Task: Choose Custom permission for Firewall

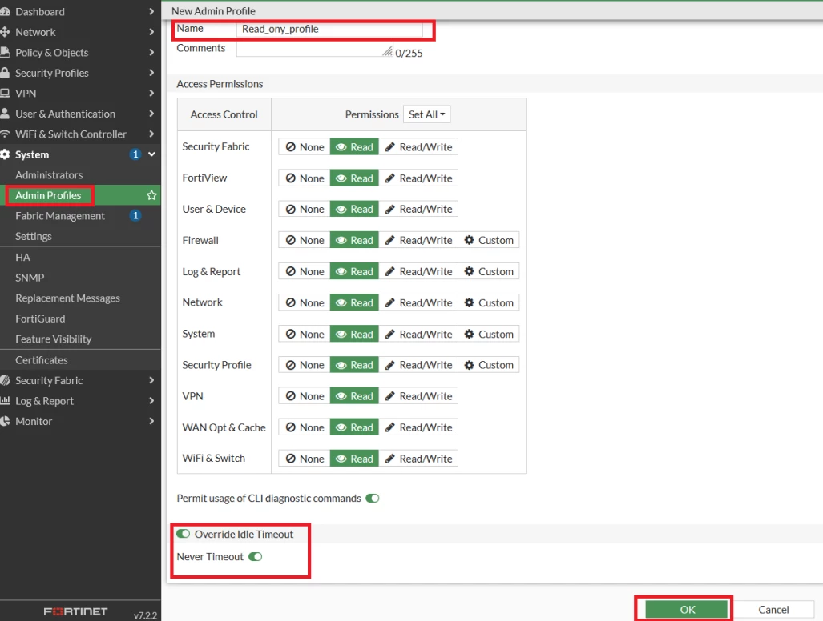Action: pos(489,241)
